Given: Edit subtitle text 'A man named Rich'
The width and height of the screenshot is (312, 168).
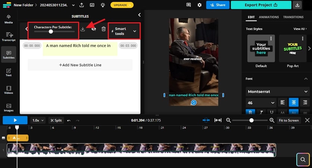Looking at the screenshot, I should point(80,49).
